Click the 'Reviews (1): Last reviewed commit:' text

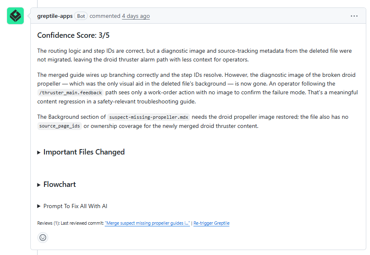(x=70, y=223)
